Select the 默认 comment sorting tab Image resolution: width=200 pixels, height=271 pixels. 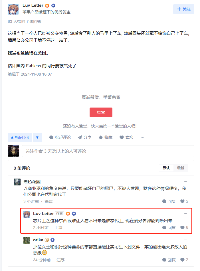click(x=166, y=168)
